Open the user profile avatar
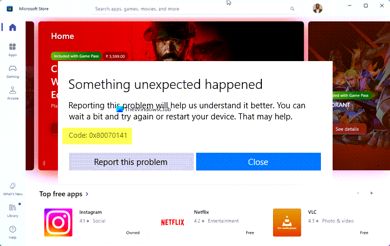The height and width of the screenshot is (246, 390). 317,9
